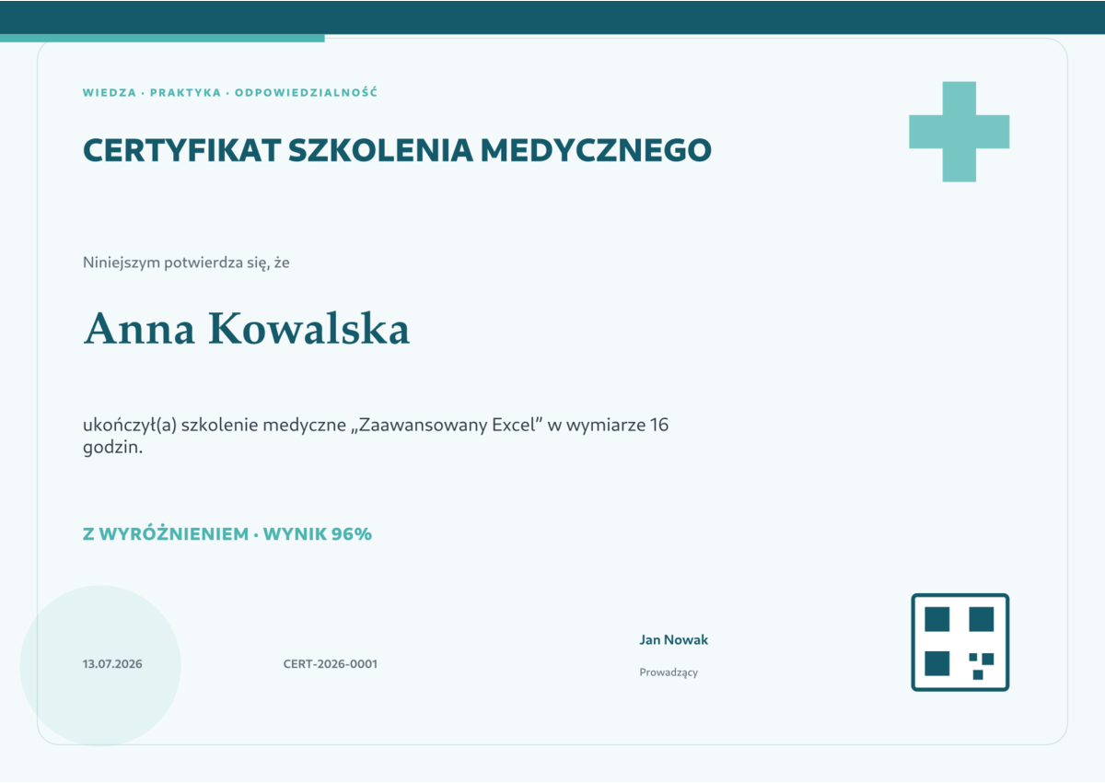Select the title CERTYFIKAT SZKOLENIA MEDYCZNEGO
The height and width of the screenshot is (783, 1105).
click(397, 150)
